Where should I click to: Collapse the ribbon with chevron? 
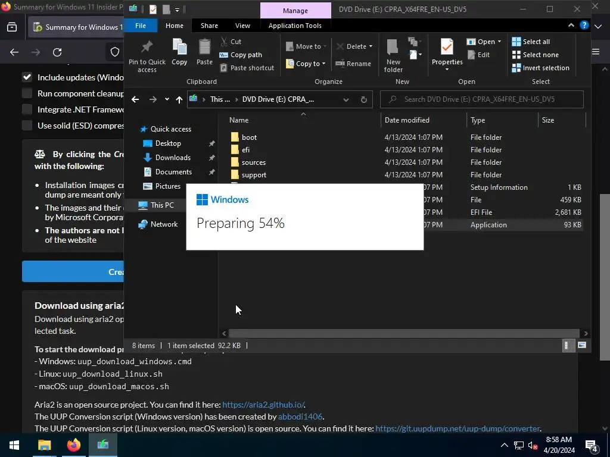571,25
